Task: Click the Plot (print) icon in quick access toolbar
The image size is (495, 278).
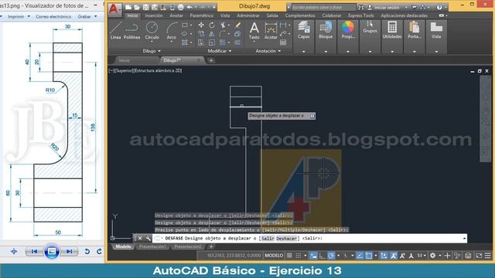Action: [180, 7]
